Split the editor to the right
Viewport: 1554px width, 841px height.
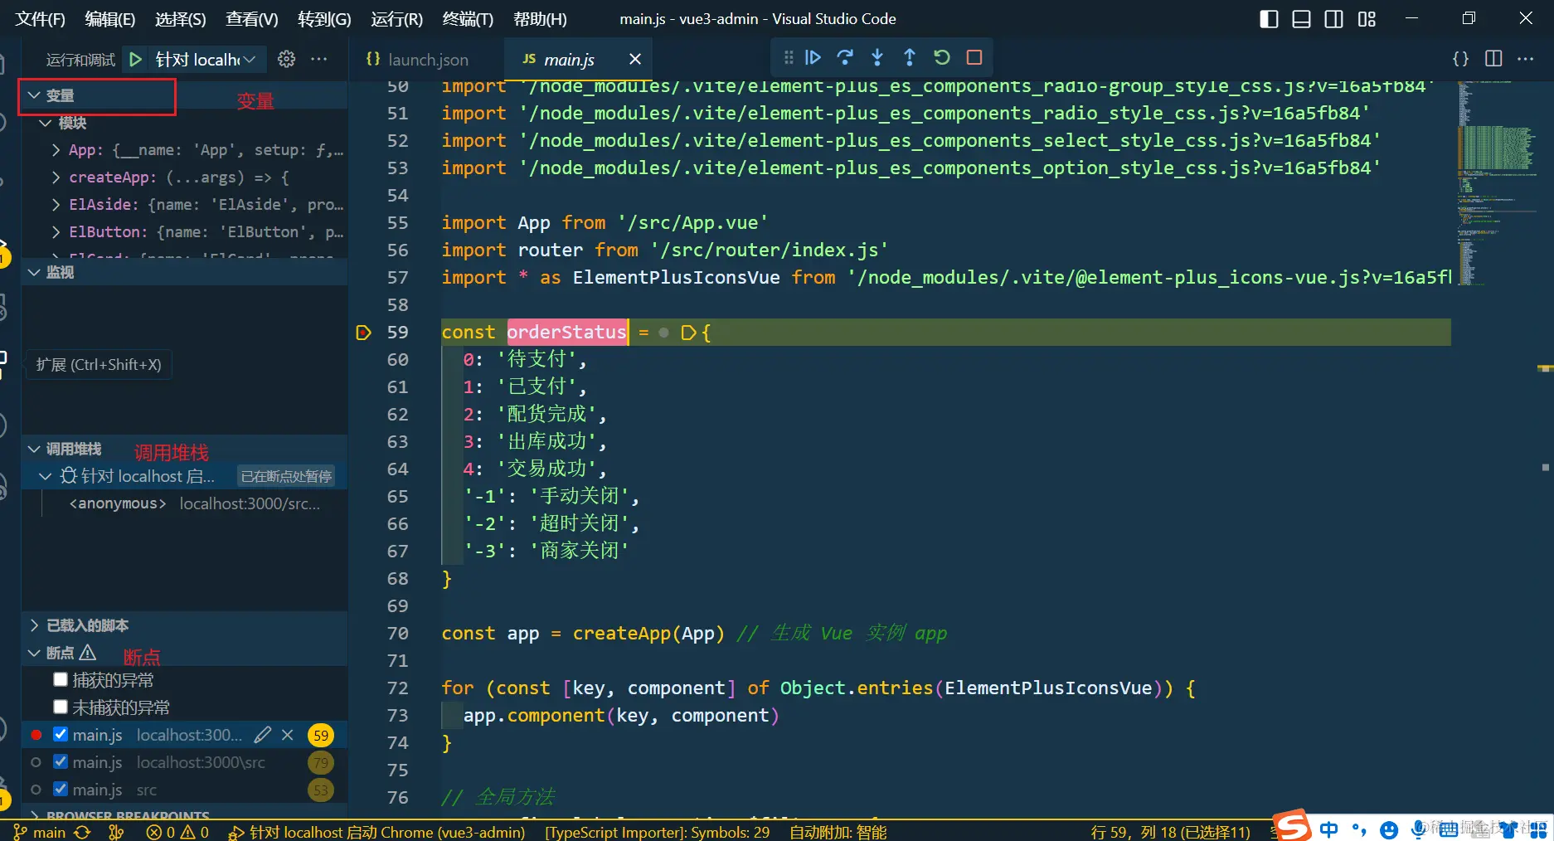tap(1493, 58)
